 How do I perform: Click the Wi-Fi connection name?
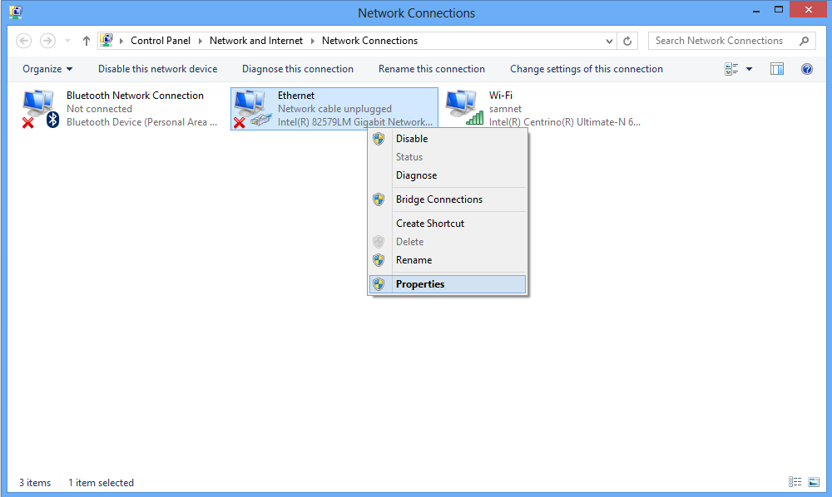(500, 96)
